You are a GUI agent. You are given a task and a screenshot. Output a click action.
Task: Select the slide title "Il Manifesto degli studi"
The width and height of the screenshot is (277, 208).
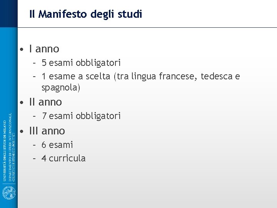coord(86,15)
